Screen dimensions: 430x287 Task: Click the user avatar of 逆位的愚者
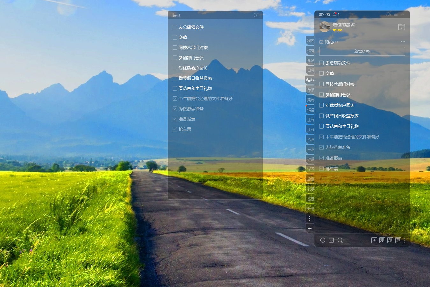325,27
